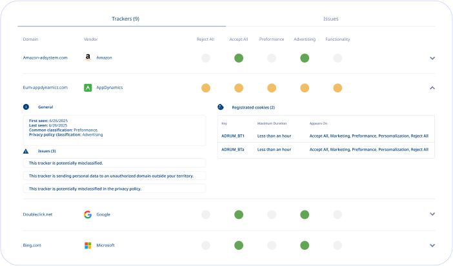Viewport: 453px width, 266px height.
Task: Click the orange Functionality status dot for AppDynamics
Action: point(337,88)
